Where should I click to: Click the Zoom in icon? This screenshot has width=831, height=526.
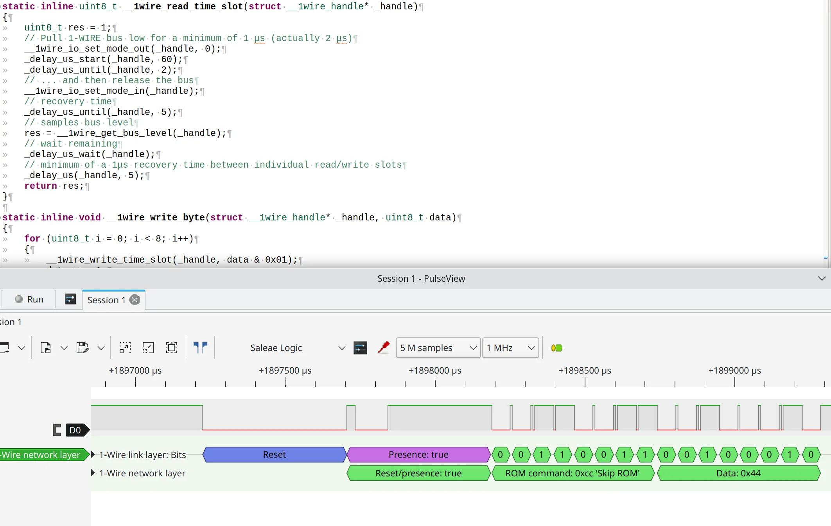125,348
